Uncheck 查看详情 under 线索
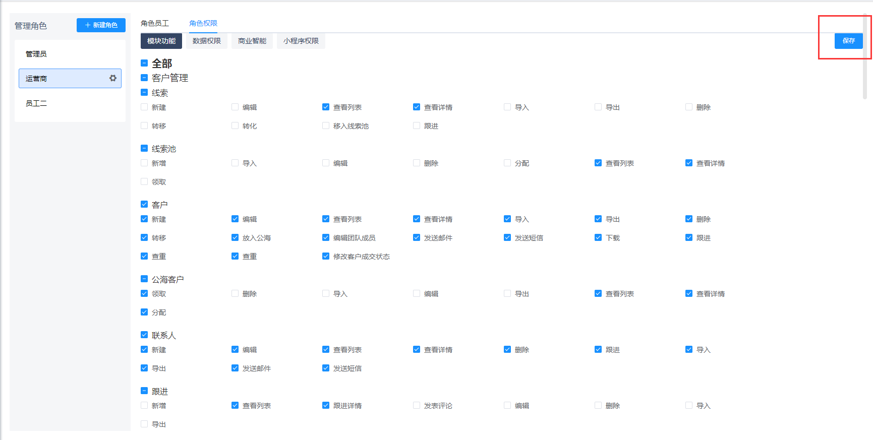 417,107
